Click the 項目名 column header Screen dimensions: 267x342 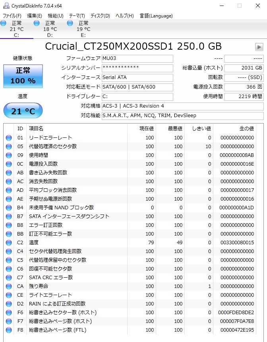click(x=77, y=128)
